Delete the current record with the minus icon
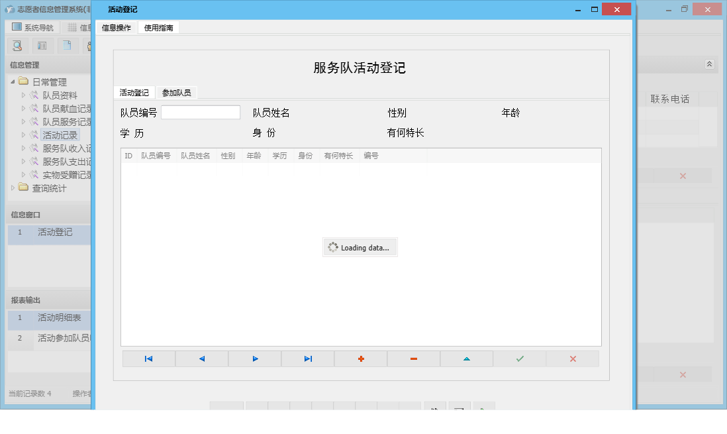This screenshot has width=727, height=434. [x=413, y=358]
